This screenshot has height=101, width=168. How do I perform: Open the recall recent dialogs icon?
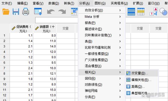pyautogui.click(x=38, y=11)
